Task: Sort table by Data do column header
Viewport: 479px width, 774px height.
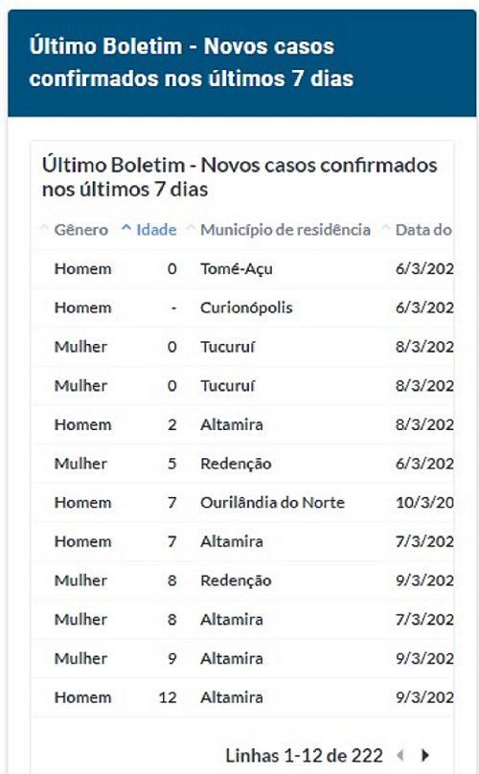Action: 423,230
